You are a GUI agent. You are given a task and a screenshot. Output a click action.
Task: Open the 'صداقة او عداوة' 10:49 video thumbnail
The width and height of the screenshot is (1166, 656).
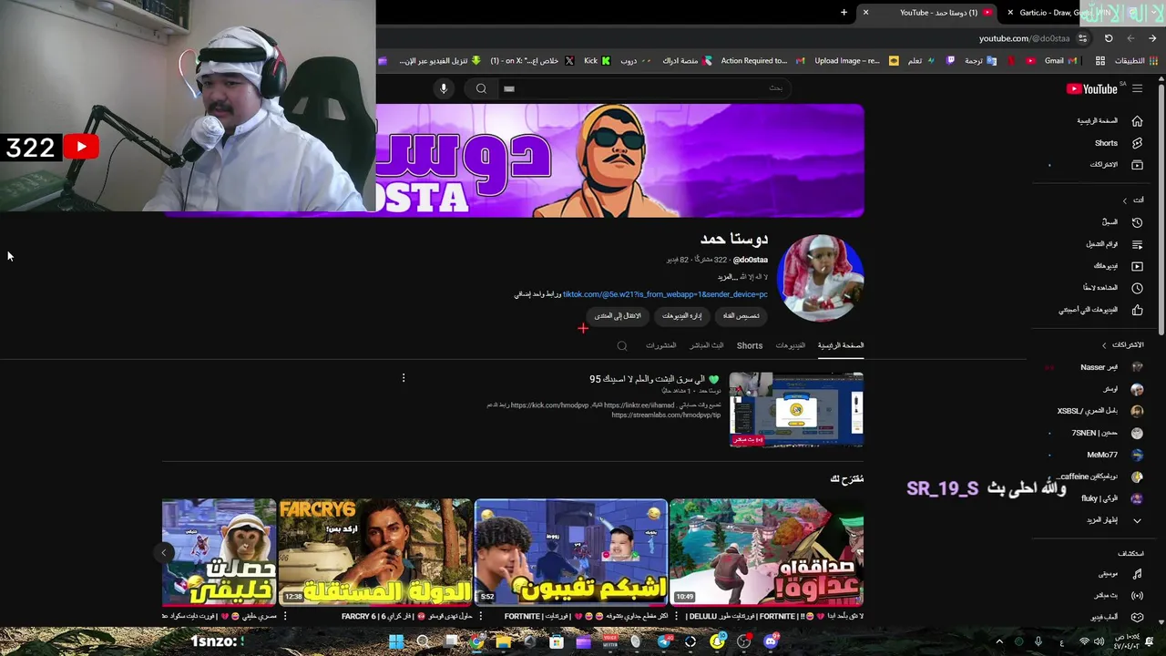tap(766, 552)
